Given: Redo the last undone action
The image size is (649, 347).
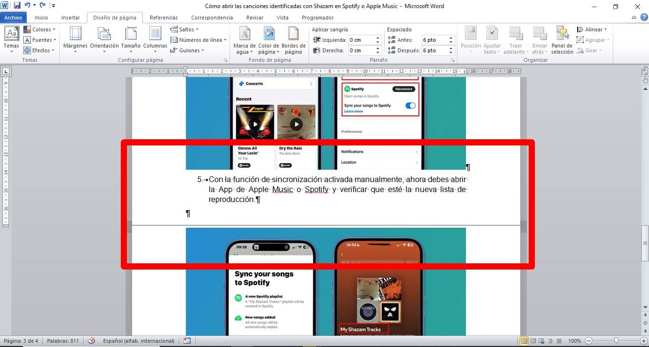Looking at the screenshot, I should [42, 6].
